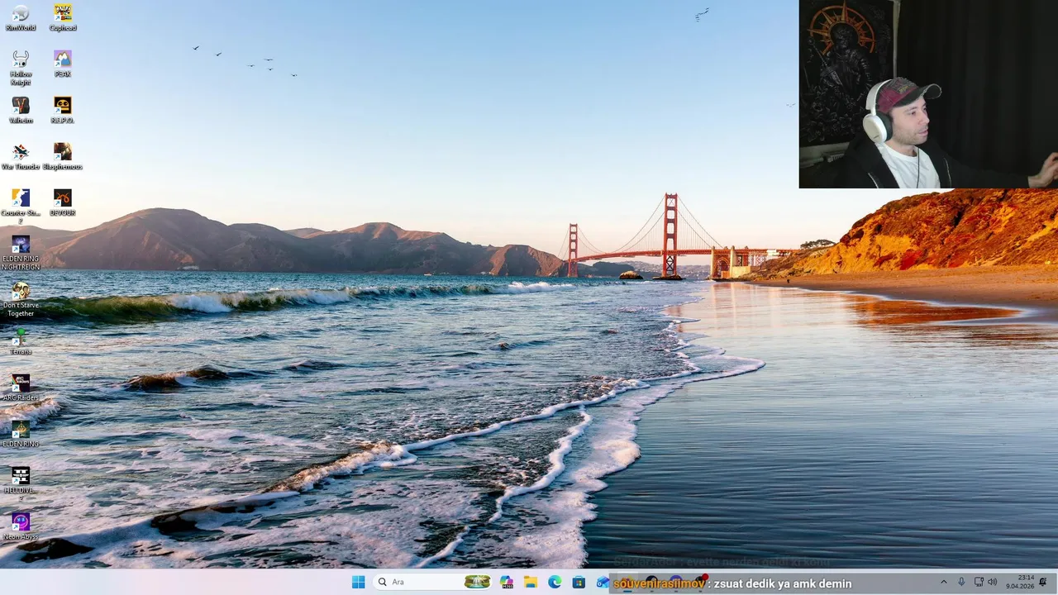Open network settings from tray icon
The width and height of the screenshot is (1058, 595).
point(979,582)
